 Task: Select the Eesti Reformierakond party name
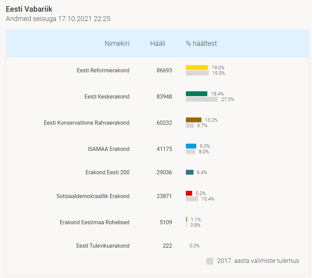point(103,70)
